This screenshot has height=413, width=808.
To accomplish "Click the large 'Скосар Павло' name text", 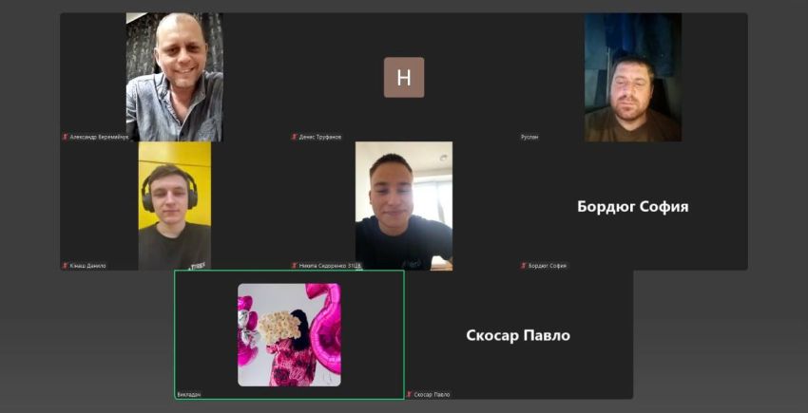I will (x=518, y=336).
